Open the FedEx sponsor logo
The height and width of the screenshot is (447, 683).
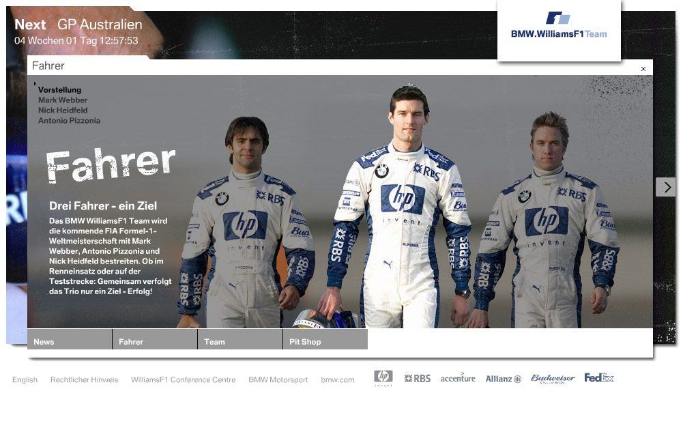pos(599,377)
